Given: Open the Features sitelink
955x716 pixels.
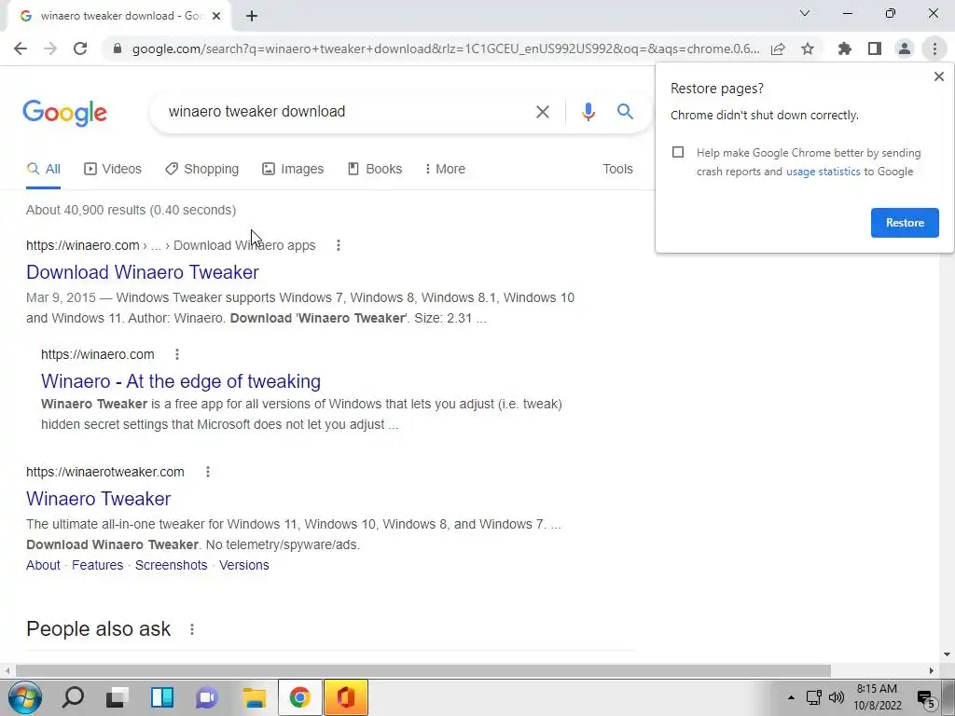Looking at the screenshot, I should [97, 565].
